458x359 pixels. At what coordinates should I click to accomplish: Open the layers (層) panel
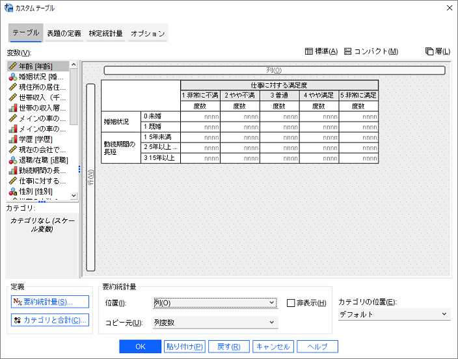(x=437, y=51)
